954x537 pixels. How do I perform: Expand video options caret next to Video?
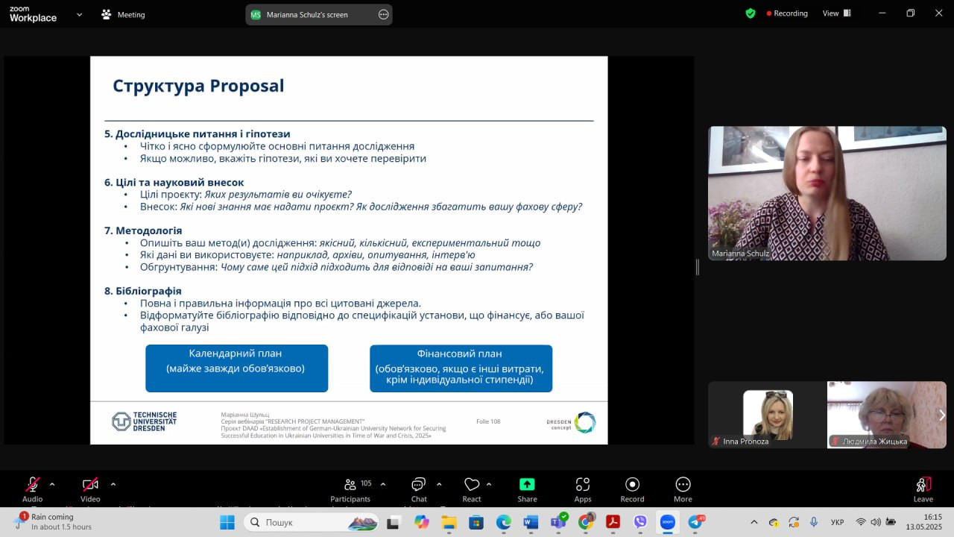(x=113, y=484)
